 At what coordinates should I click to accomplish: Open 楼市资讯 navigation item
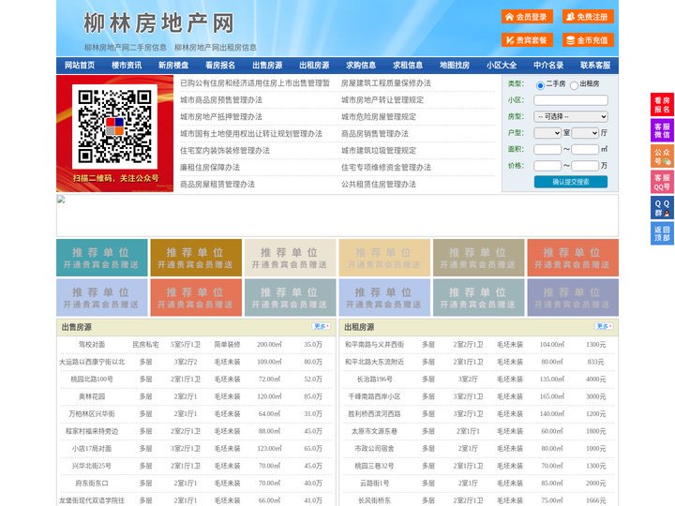tap(127, 66)
